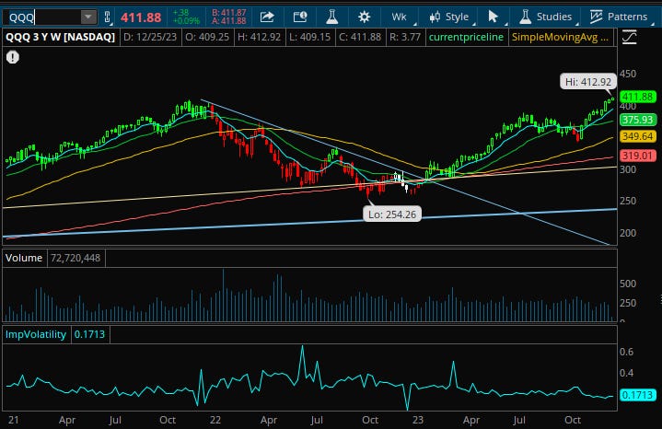Click the QQQ 3 Y W [NASDAQ] title
The width and height of the screenshot is (662, 429).
[61, 37]
